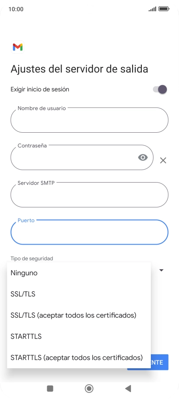Focus the Nombre de usuario field
Screen dimensions: 179x399
tap(89, 120)
